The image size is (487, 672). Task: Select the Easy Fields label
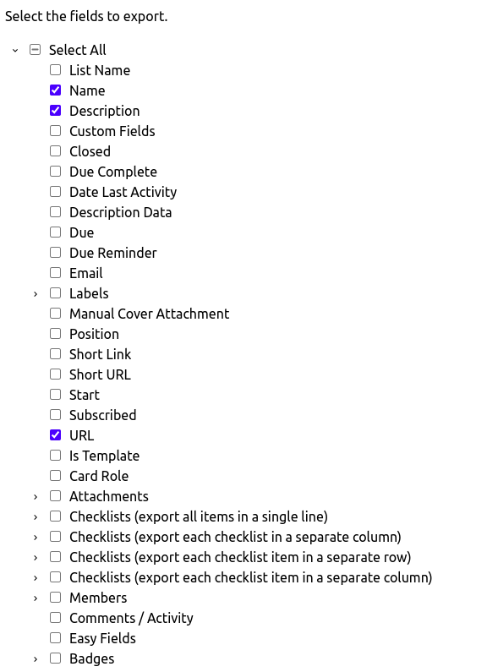(102, 638)
